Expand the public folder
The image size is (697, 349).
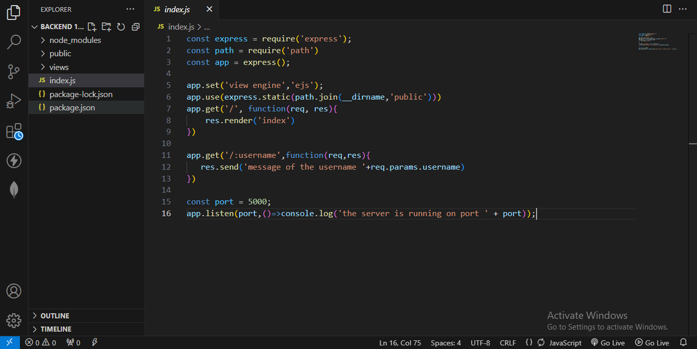pyautogui.click(x=60, y=53)
